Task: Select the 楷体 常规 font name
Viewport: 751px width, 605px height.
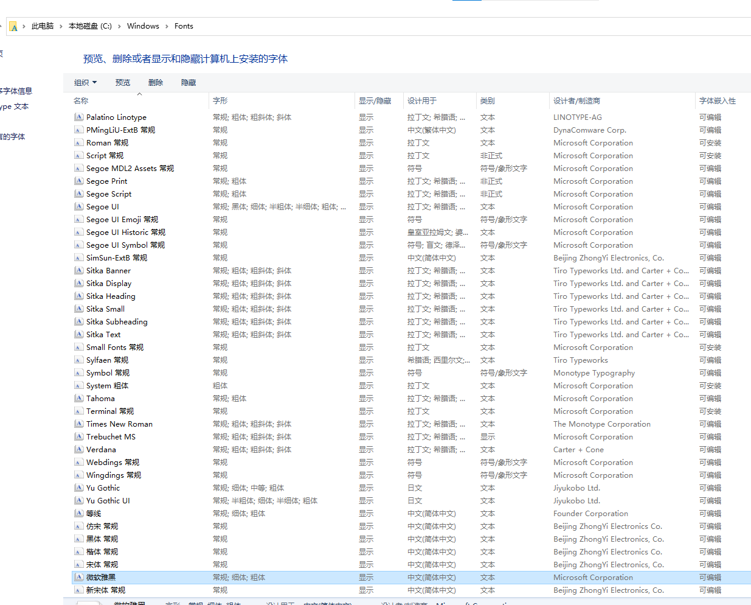Action: 102,551
